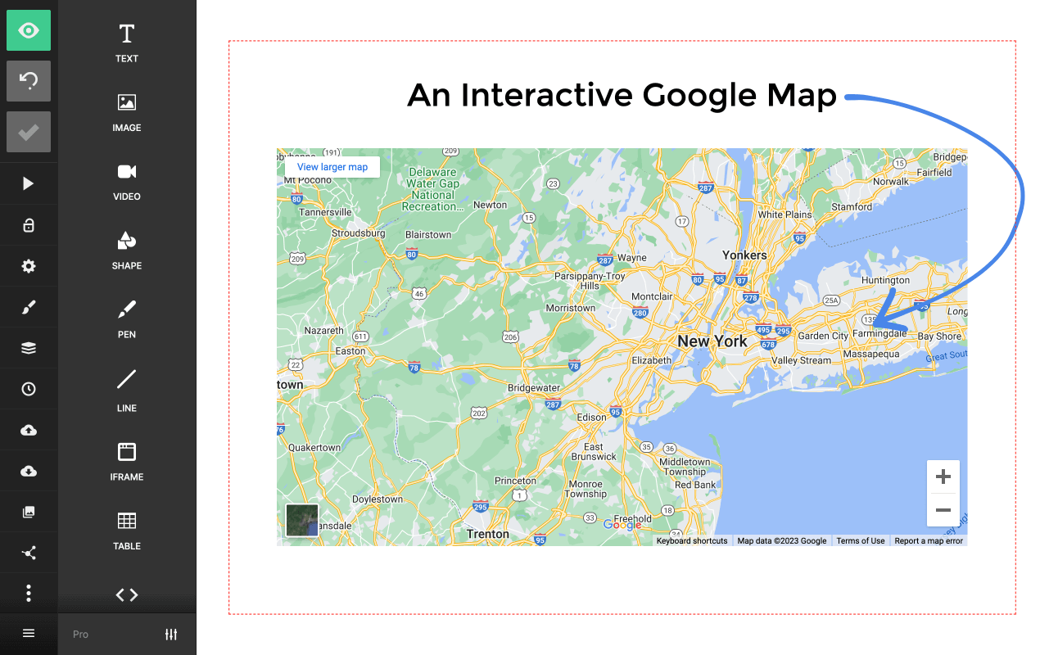Select the Shape tool

click(127, 251)
